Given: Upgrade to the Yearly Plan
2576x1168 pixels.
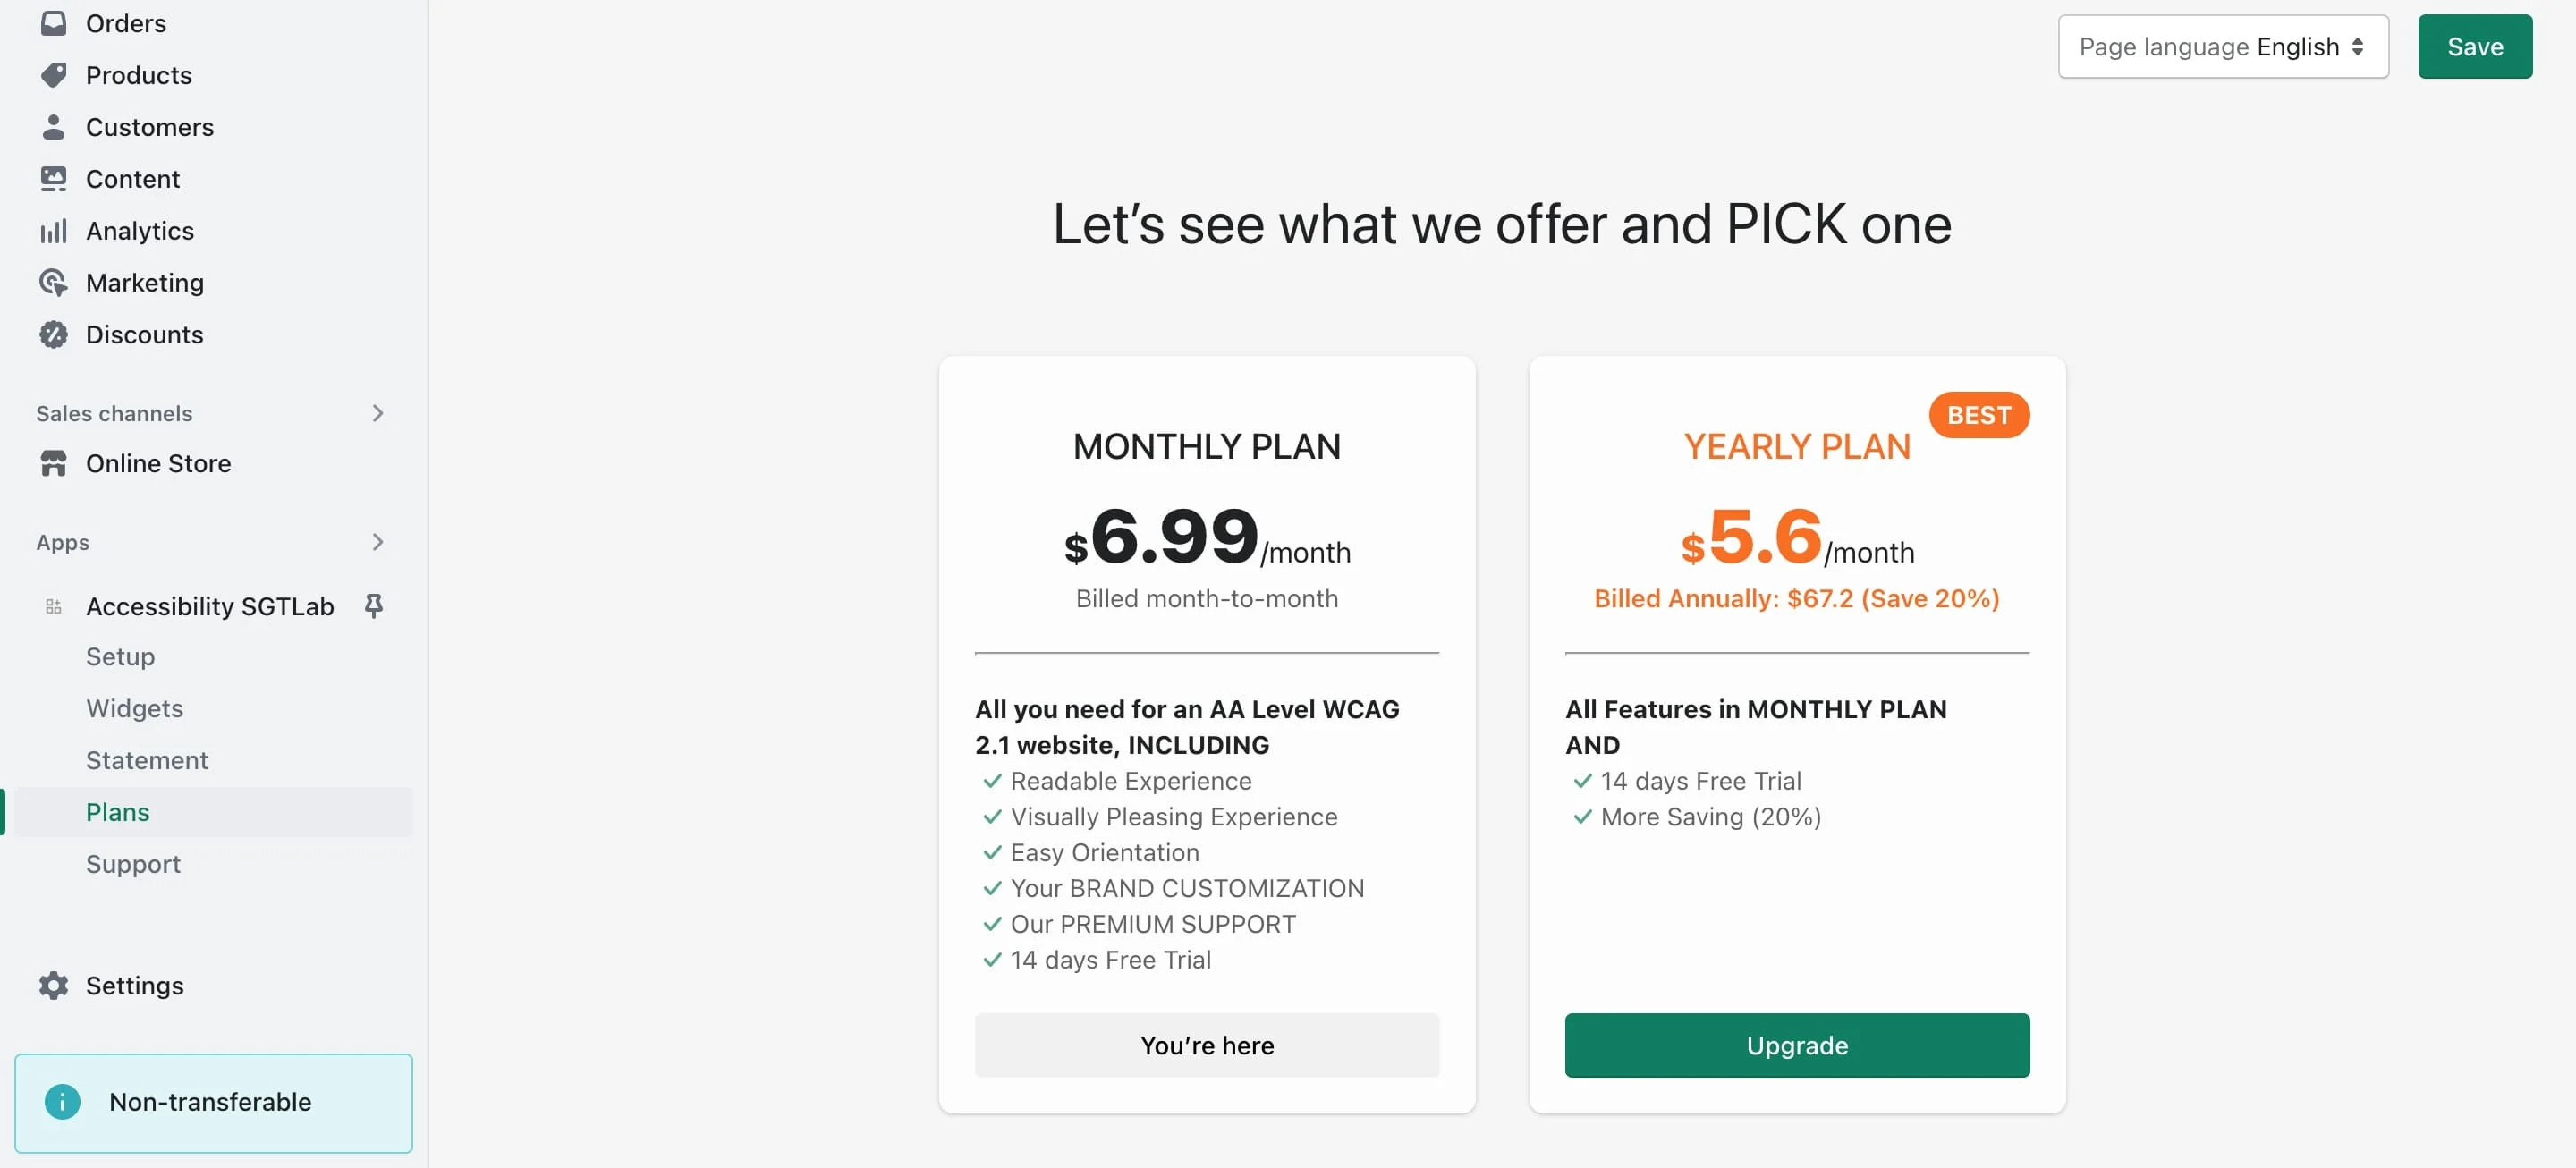Looking at the screenshot, I should pos(1795,1045).
